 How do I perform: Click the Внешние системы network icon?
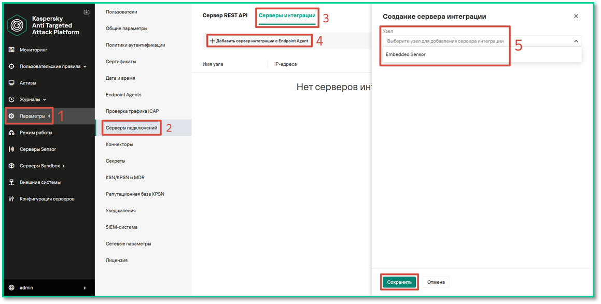click(x=11, y=182)
